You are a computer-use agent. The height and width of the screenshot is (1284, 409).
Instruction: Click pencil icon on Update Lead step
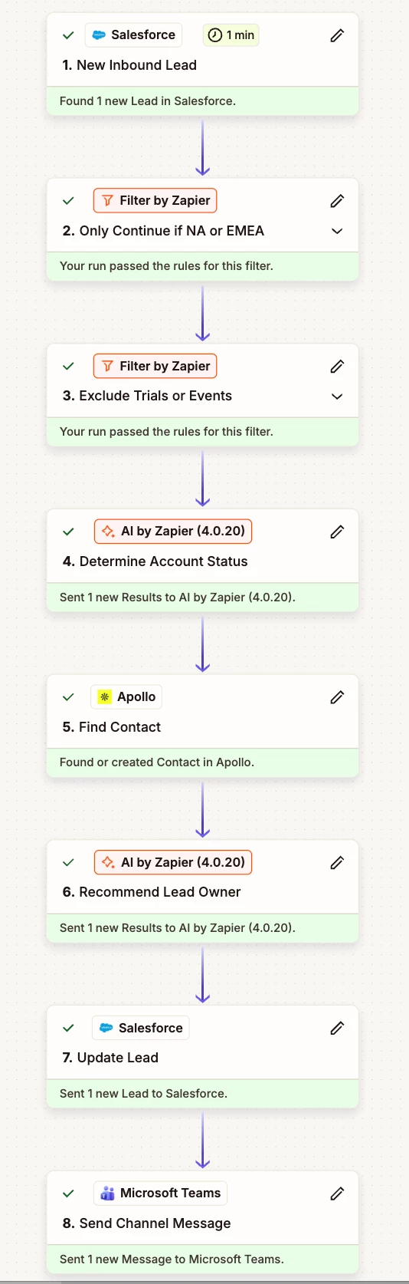[337, 1028]
